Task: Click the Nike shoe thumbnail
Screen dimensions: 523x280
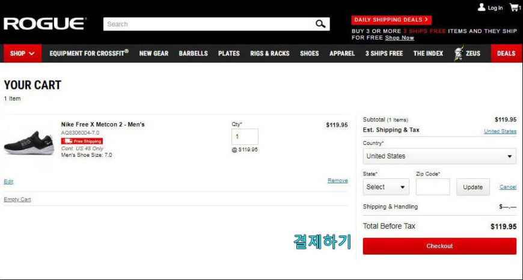Action: (29, 142)
